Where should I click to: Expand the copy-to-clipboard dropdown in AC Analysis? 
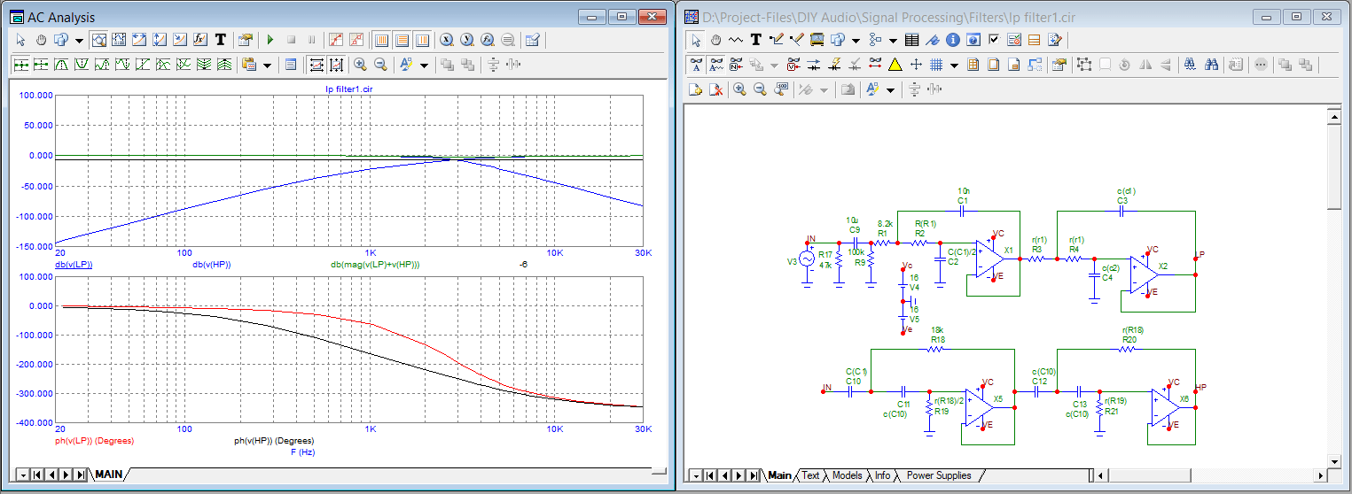[79, 41]
